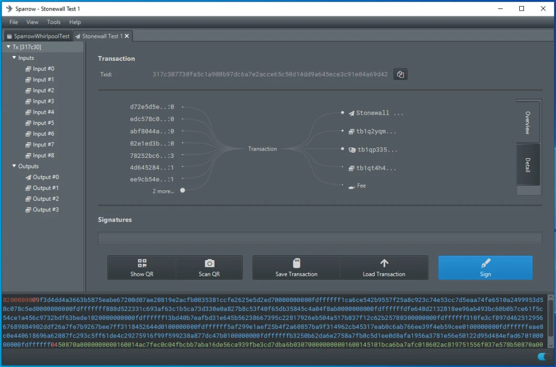The width and height of the screenshot is (556, 367).
Task: Expand the '2 more...' inputs in diagram
Action: (183, 191)
